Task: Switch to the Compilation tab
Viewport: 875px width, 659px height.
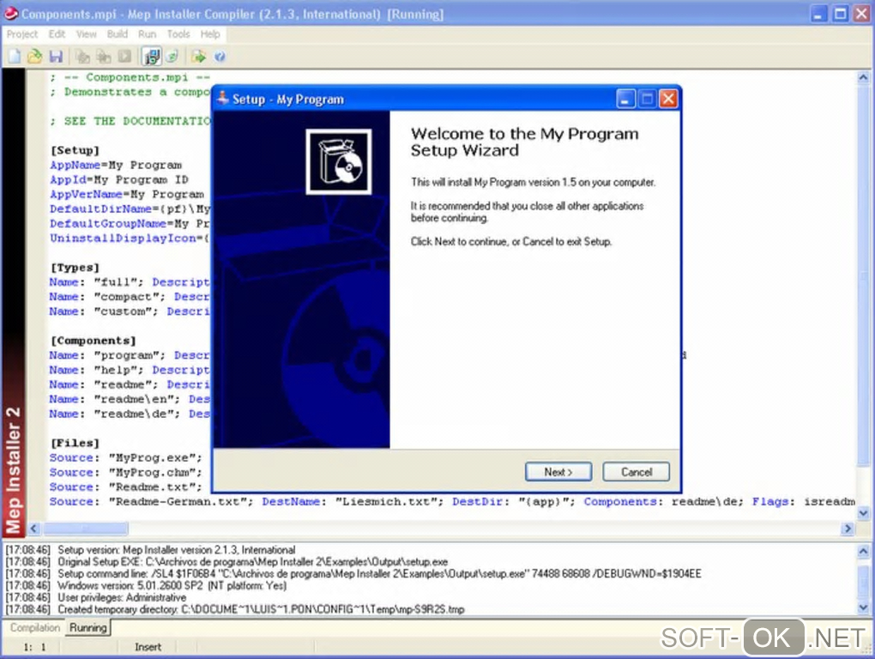Action: click(35, 628)
